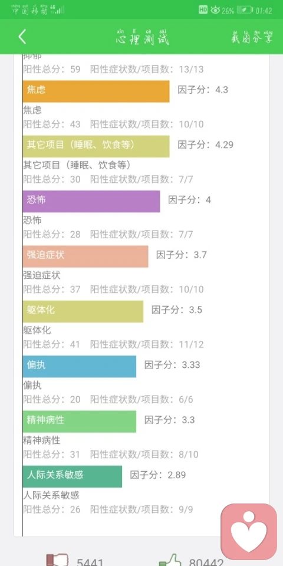Tap the back arrow in header

point(22,37)
